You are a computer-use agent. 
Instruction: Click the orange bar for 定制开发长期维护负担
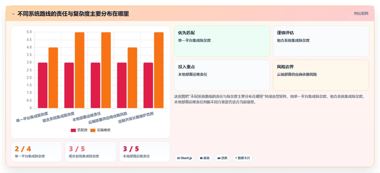[x=159, y=70]
